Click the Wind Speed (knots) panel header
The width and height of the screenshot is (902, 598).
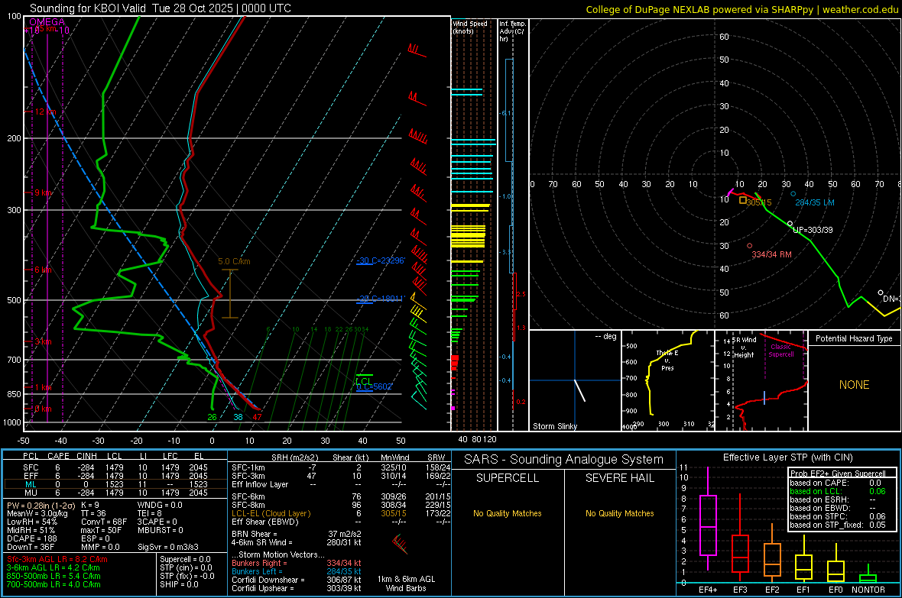(470, 27)
